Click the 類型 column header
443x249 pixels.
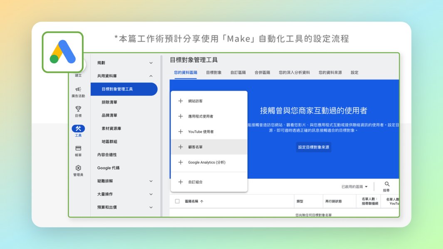click(x=300, y=201)
